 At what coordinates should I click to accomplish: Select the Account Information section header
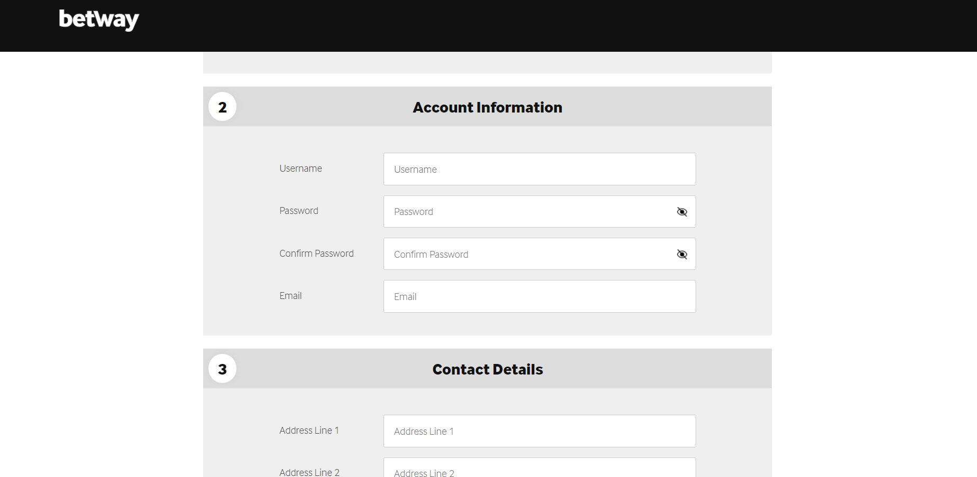tap(487, 107)
